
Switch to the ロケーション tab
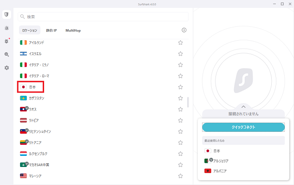click(30, 30)
